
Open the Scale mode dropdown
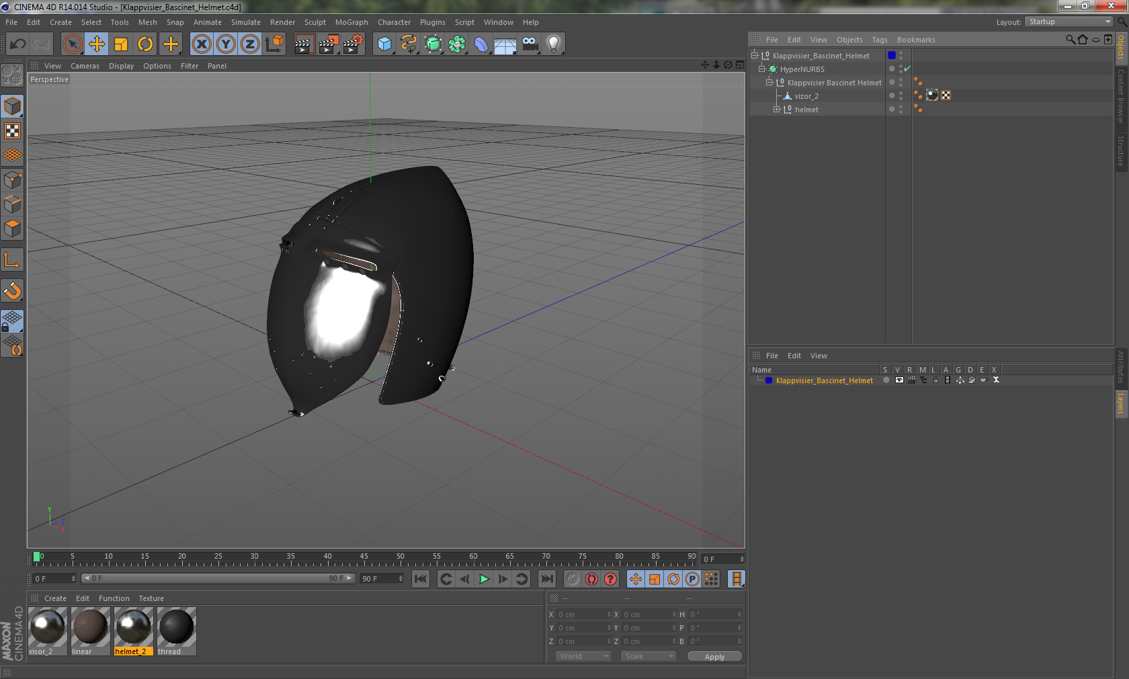click(x=648, y=656)
